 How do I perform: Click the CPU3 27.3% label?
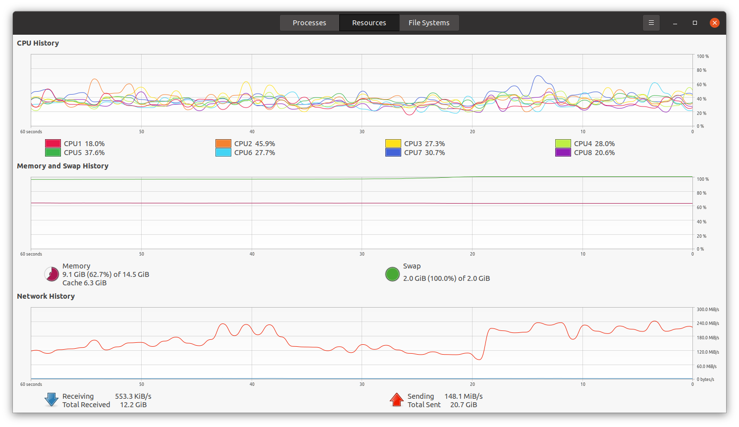coord(424,144)
